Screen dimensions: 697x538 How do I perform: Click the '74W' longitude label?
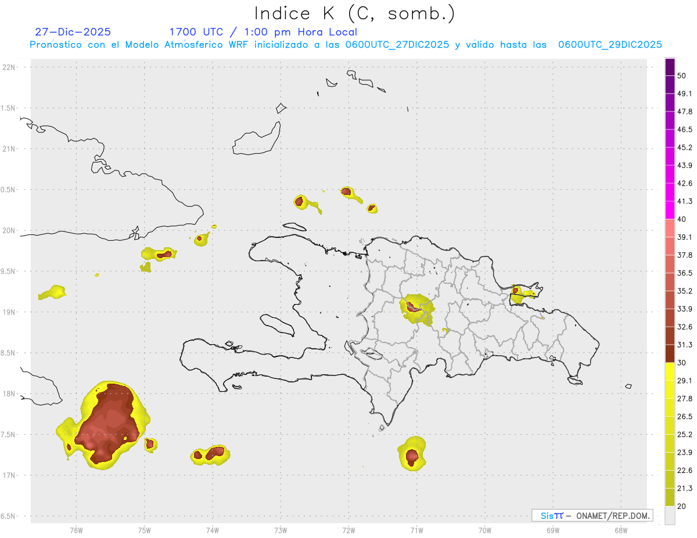pyautogui.click(x=213, y=530)
